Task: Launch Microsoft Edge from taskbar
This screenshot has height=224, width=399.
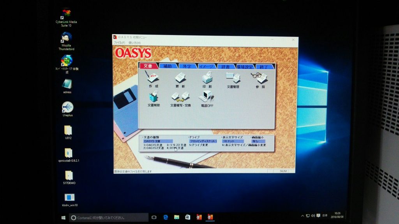Action: pos(165,217)
